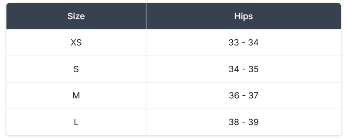Select the M size cell

coord(76,95)
